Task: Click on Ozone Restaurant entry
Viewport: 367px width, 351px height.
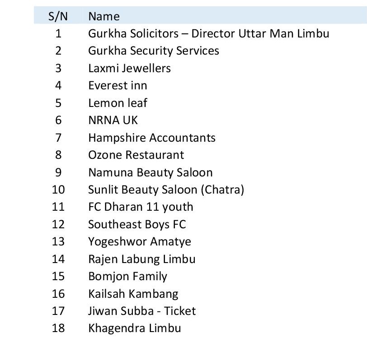Action: 136,155
